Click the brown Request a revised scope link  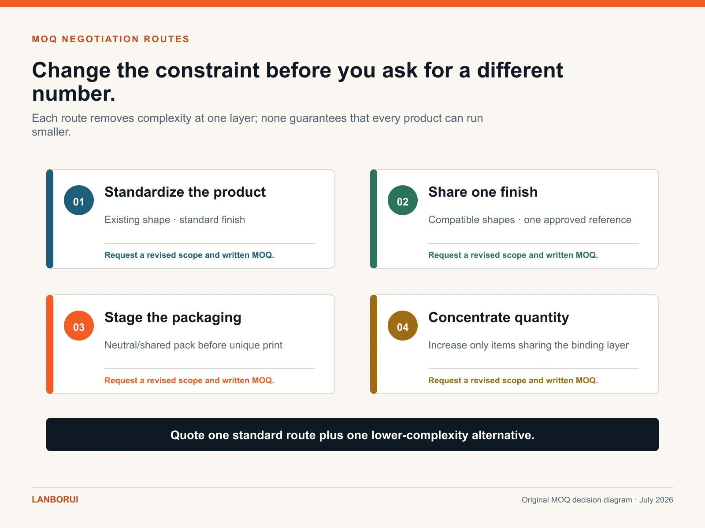[513, 381]
